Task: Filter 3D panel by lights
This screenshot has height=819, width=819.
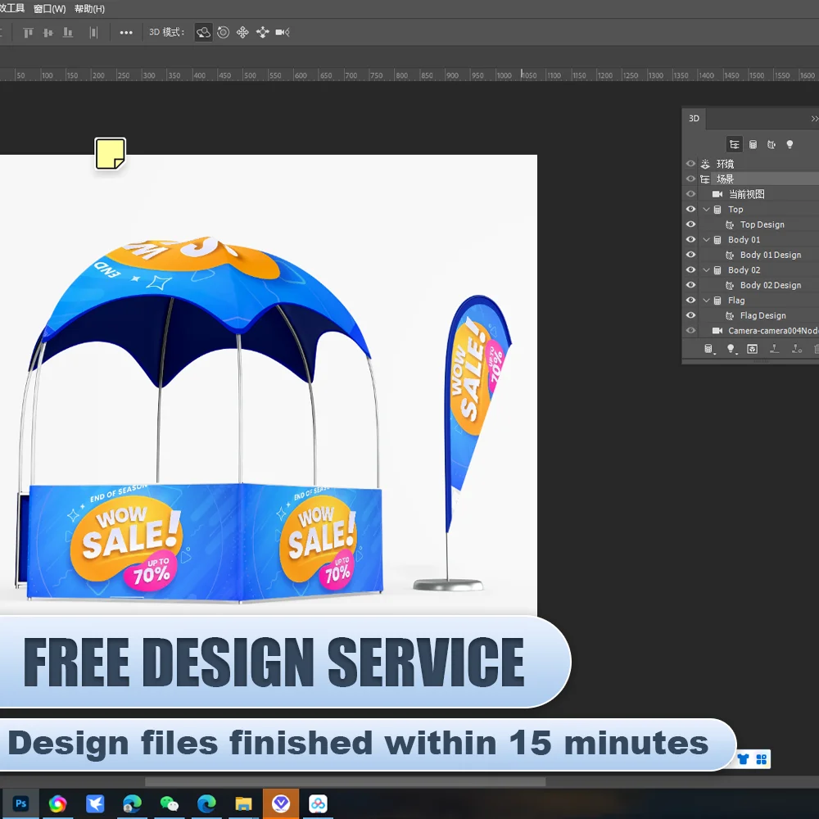Action: [x=790, y=144]
